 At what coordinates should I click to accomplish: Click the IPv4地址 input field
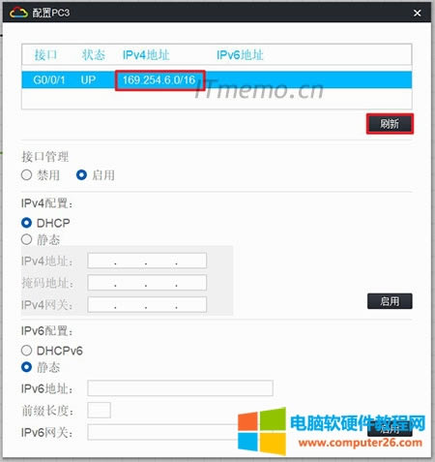pos(147,261)
